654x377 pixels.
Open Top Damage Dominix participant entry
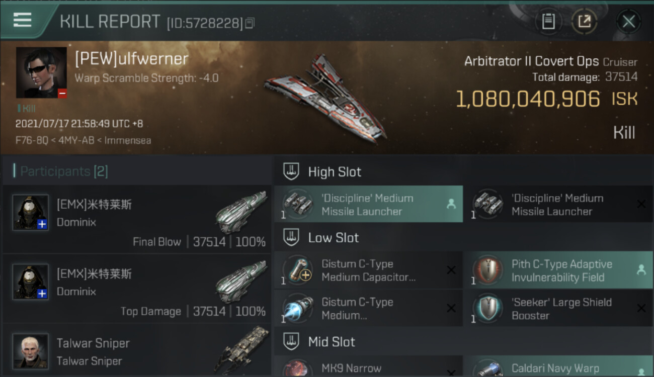(x=137, y=289)
